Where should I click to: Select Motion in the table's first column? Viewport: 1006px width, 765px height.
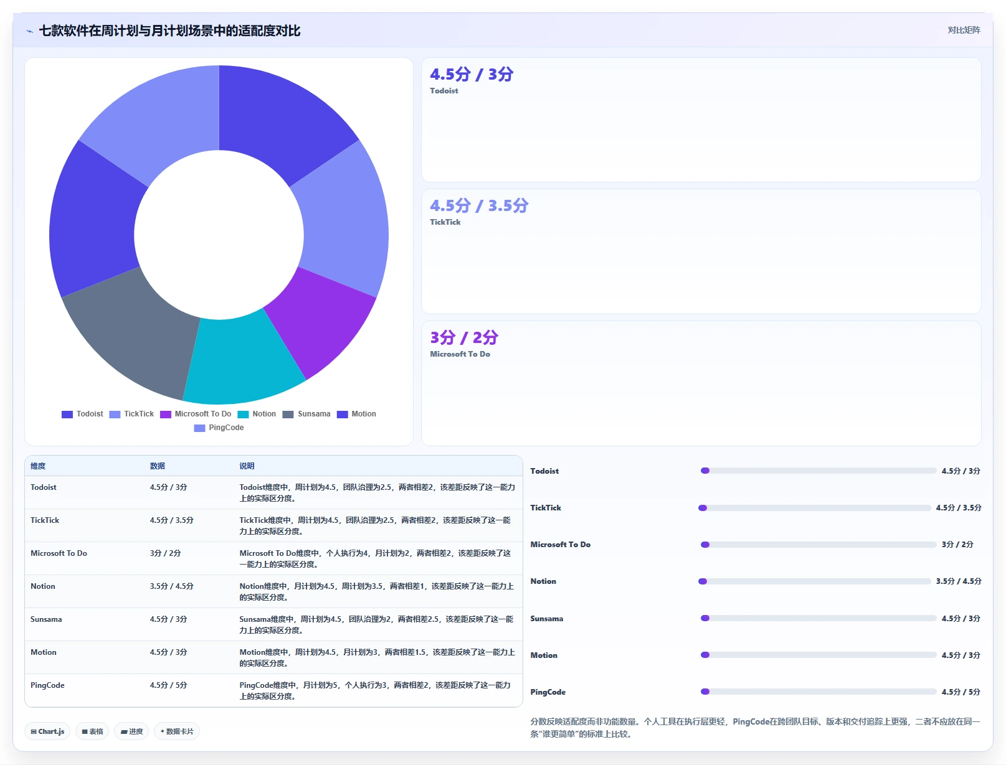tap(44, 652)
